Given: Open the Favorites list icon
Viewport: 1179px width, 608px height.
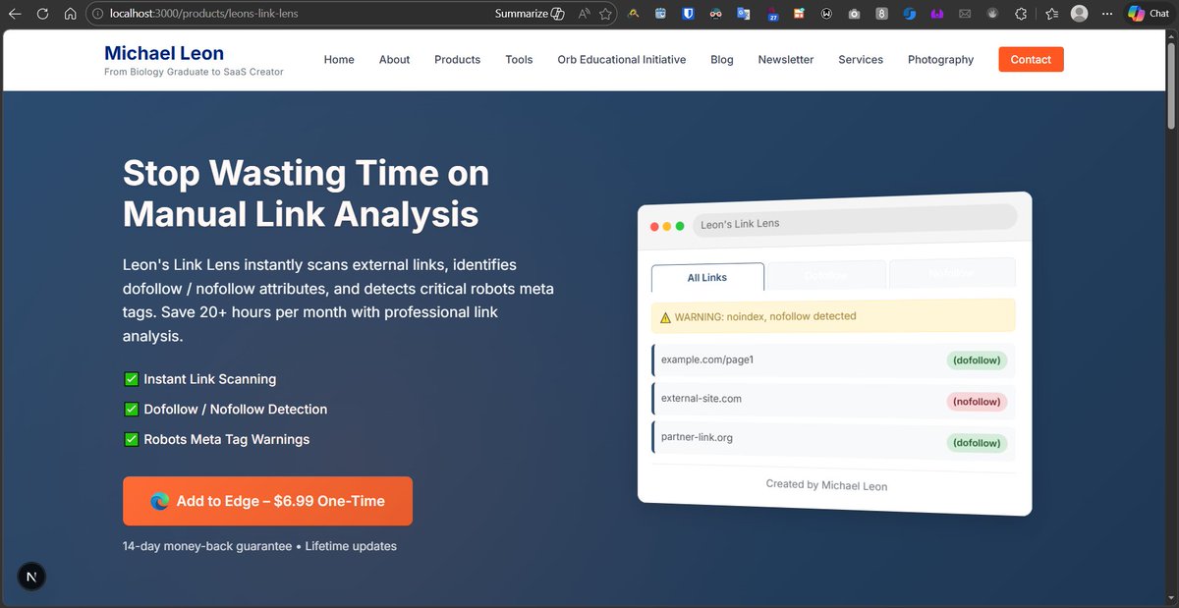Looking at the screenshot, I should [x=1052, y=14].
